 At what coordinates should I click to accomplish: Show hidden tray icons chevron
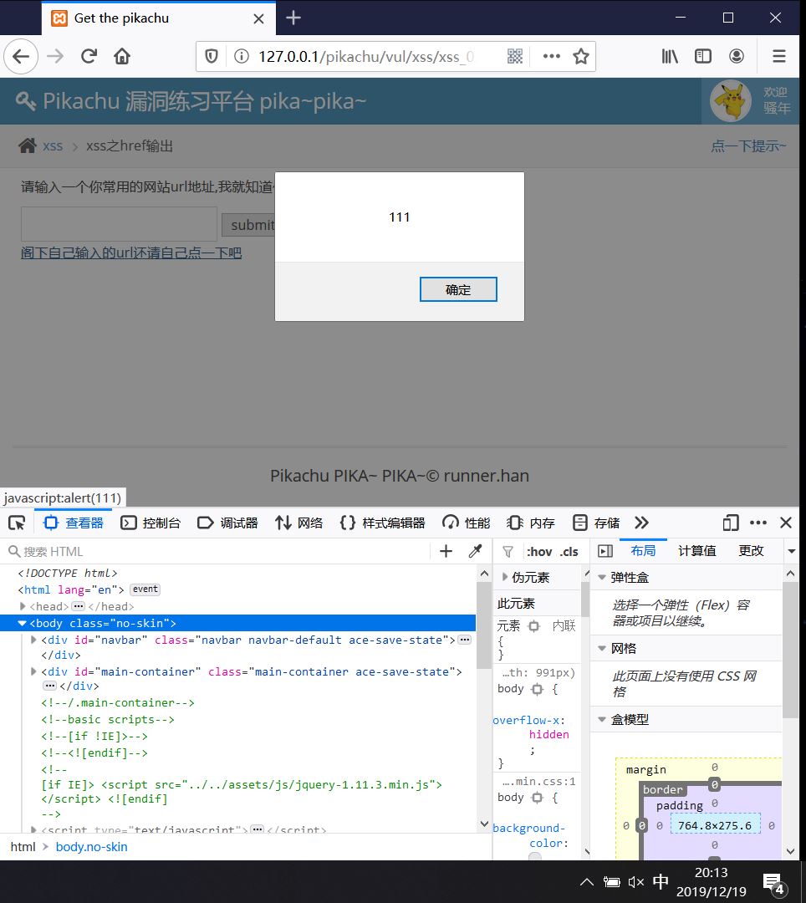click(x=587, y=882)
